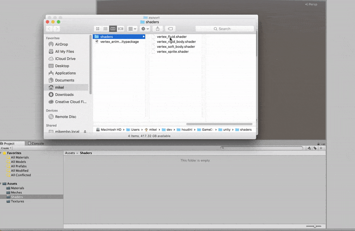Search by Label icon in Project panel
Image resolution: width=355 pixels, height=231 pixels.
pos(315,148)
